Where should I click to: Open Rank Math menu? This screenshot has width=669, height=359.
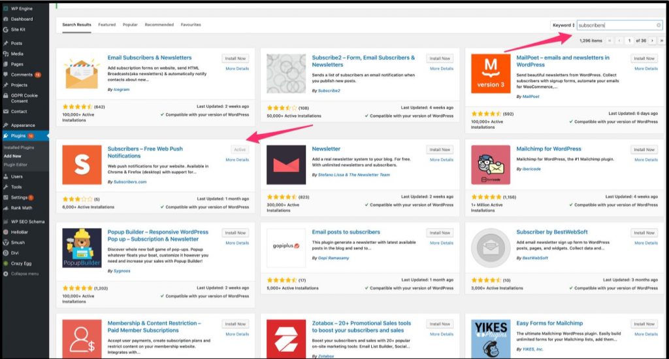[x=22, y=208]
